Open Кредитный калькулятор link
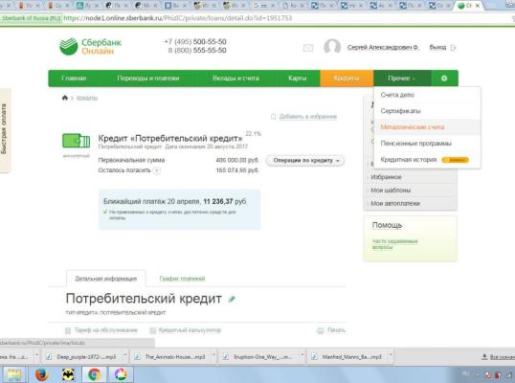Image resolution: width=515 pixels, height=383 pixels. tap(190, 330)
